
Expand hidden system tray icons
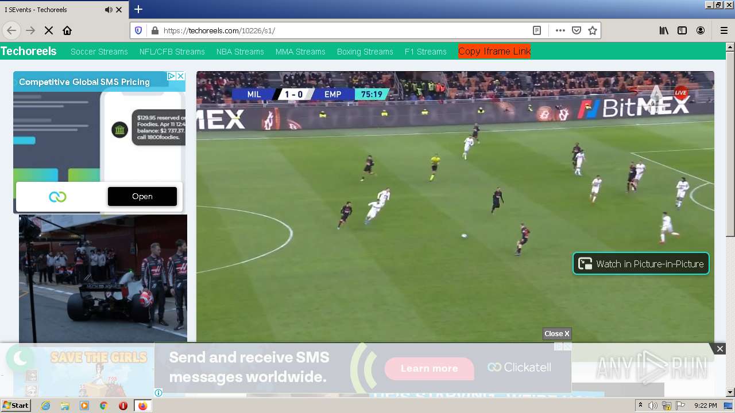point(640,406)
